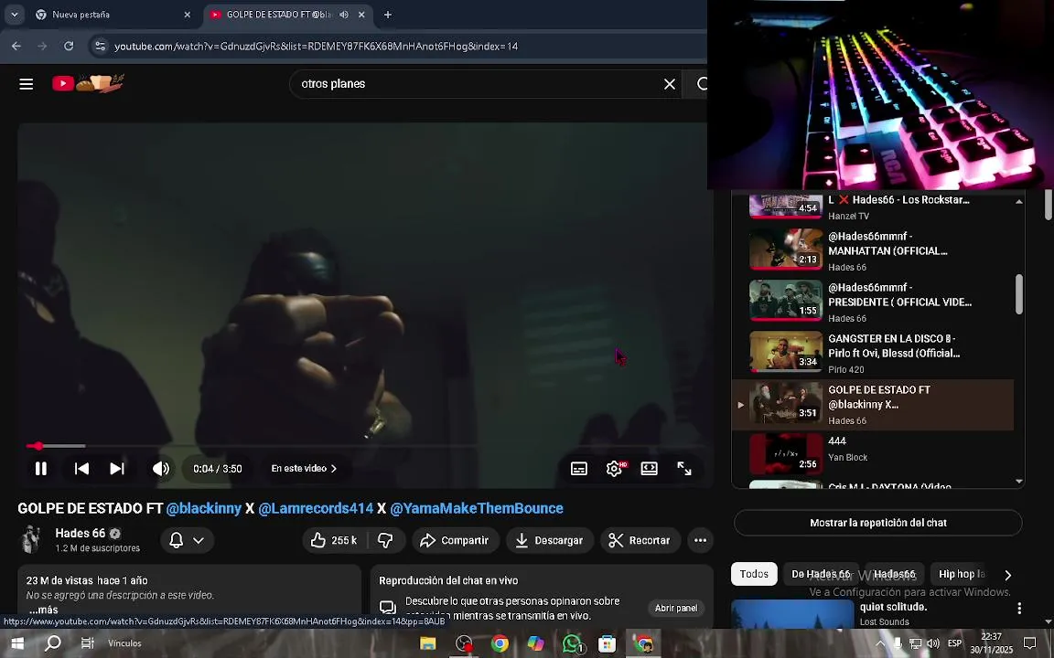1054x658 pixels.
Task: Expand the description with '...más'
Action: (x=43, y=610)
